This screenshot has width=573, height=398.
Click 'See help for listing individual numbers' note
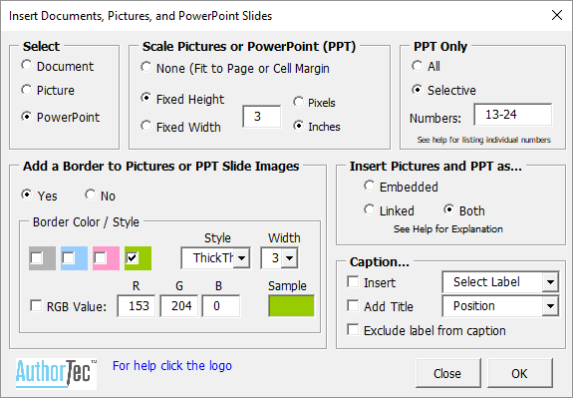pyautogui.click(x=484, y=140)
